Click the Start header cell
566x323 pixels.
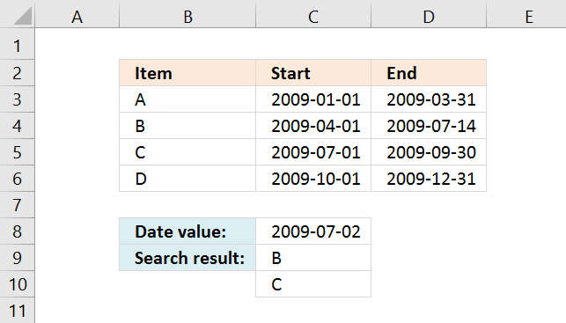[x=313, y=73]
